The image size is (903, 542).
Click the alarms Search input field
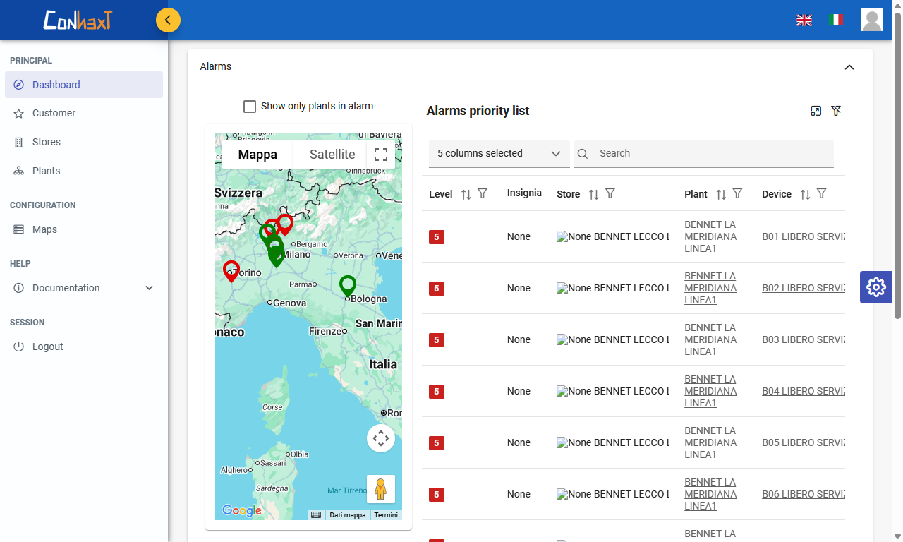tap(713, 154)
